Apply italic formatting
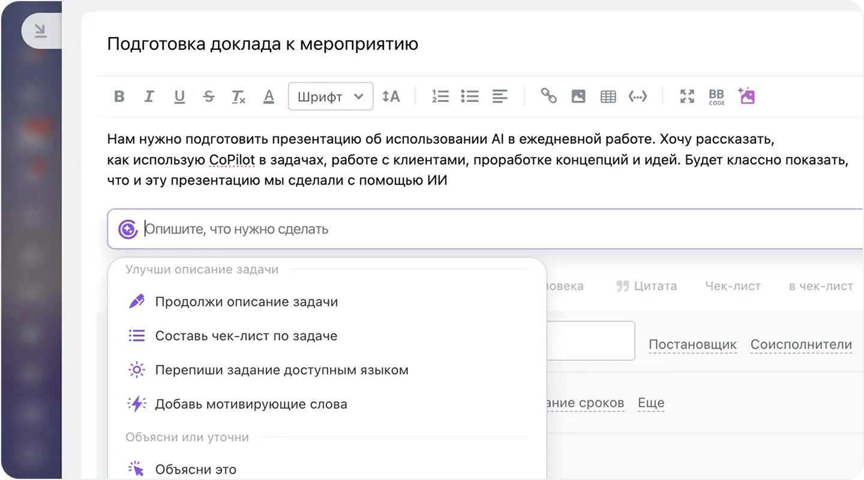The image size is (864, 480). coord(149,96)
